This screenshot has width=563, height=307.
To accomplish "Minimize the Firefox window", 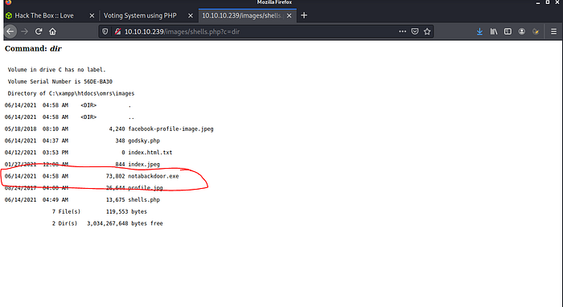I will [538, 2].
